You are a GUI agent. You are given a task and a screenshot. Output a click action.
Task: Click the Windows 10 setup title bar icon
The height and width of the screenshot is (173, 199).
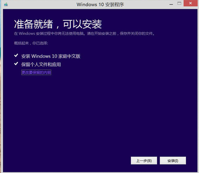click(6, 5)
